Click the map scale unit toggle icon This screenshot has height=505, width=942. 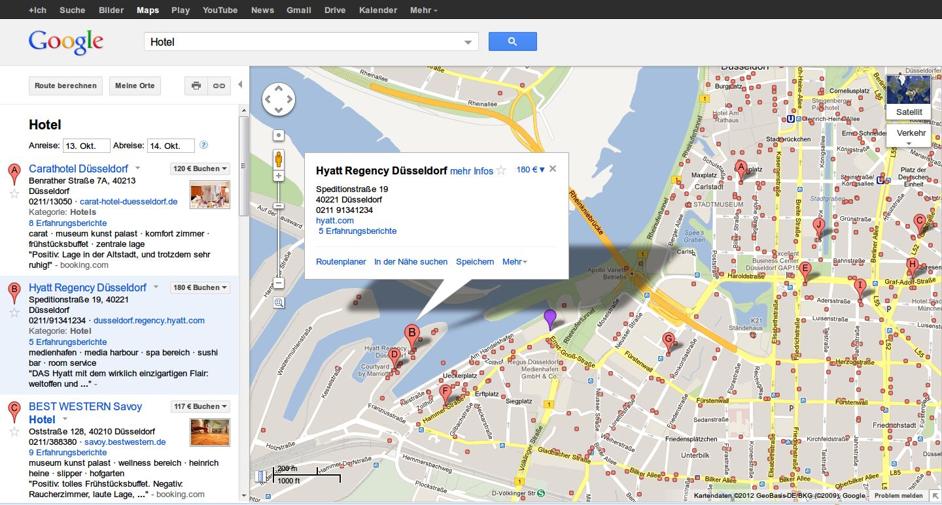(260, 476)
